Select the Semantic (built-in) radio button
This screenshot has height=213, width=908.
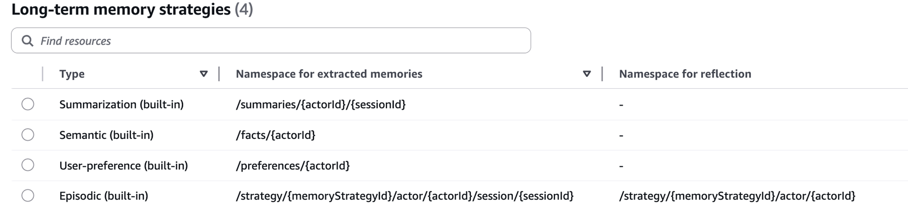coord(28,134)
